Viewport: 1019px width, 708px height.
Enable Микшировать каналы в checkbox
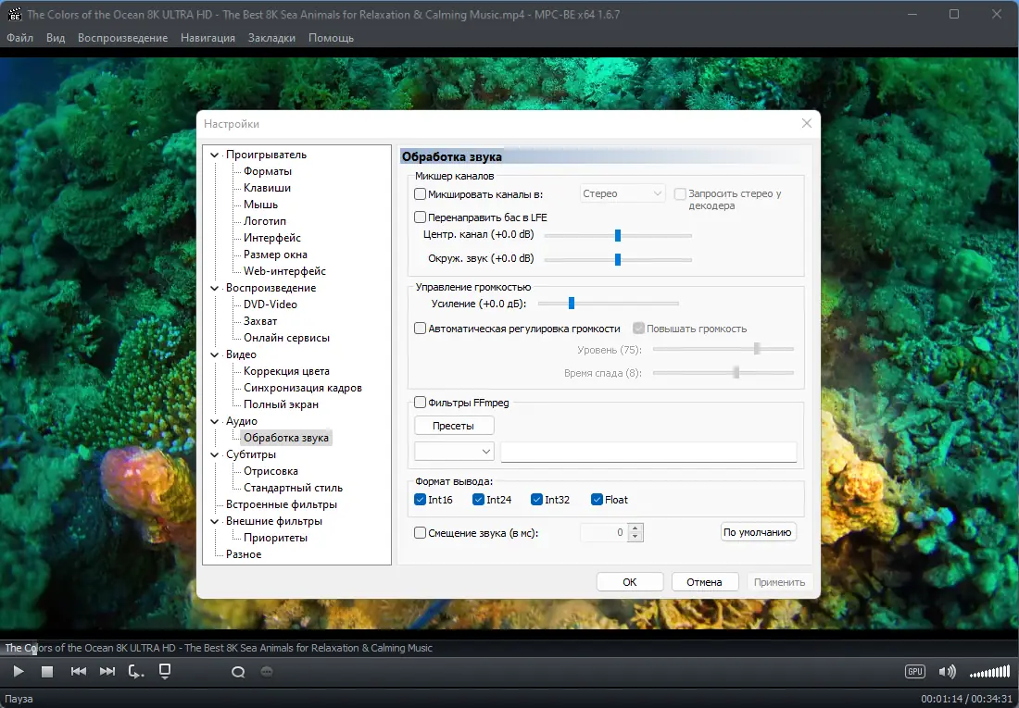(420, 193)
